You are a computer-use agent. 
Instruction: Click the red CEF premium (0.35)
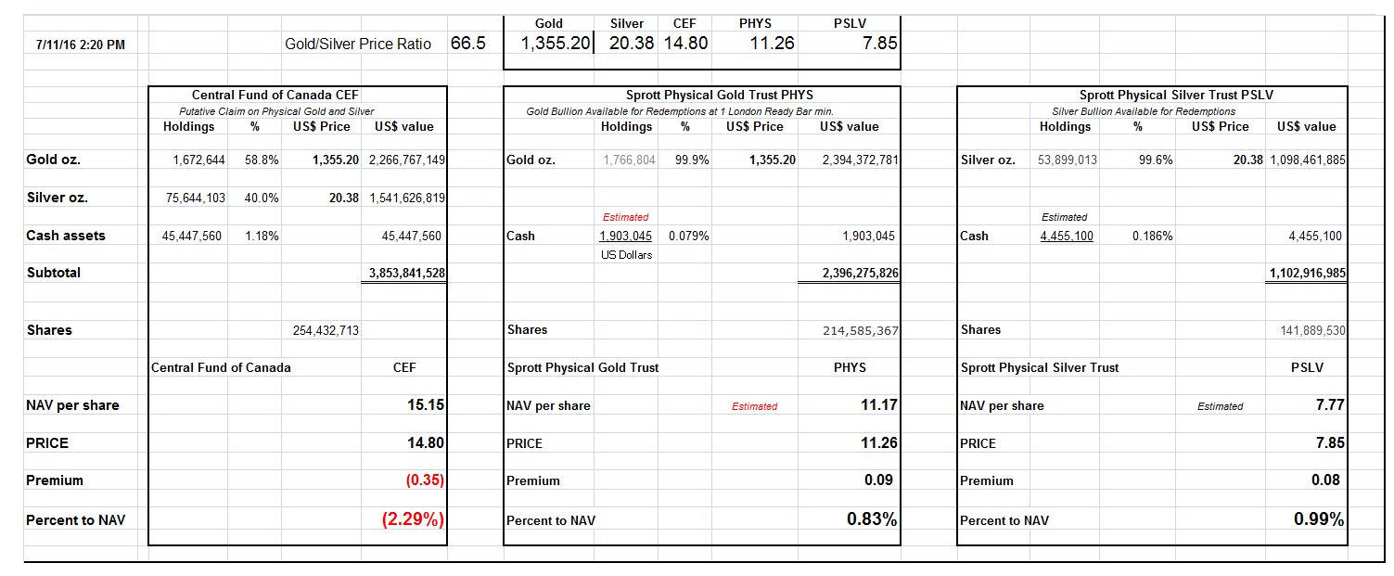click(x=423, y=480)
